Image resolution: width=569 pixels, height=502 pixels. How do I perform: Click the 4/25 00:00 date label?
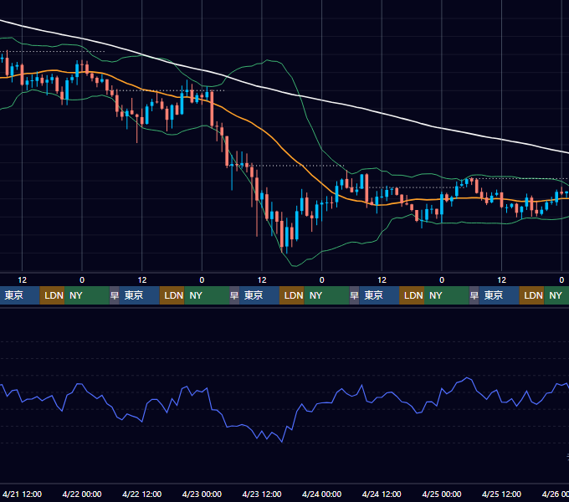[442, 494]
